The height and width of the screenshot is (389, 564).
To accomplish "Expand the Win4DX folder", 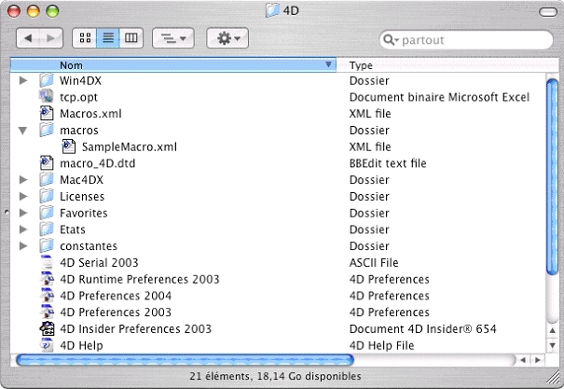I will 24,81.
